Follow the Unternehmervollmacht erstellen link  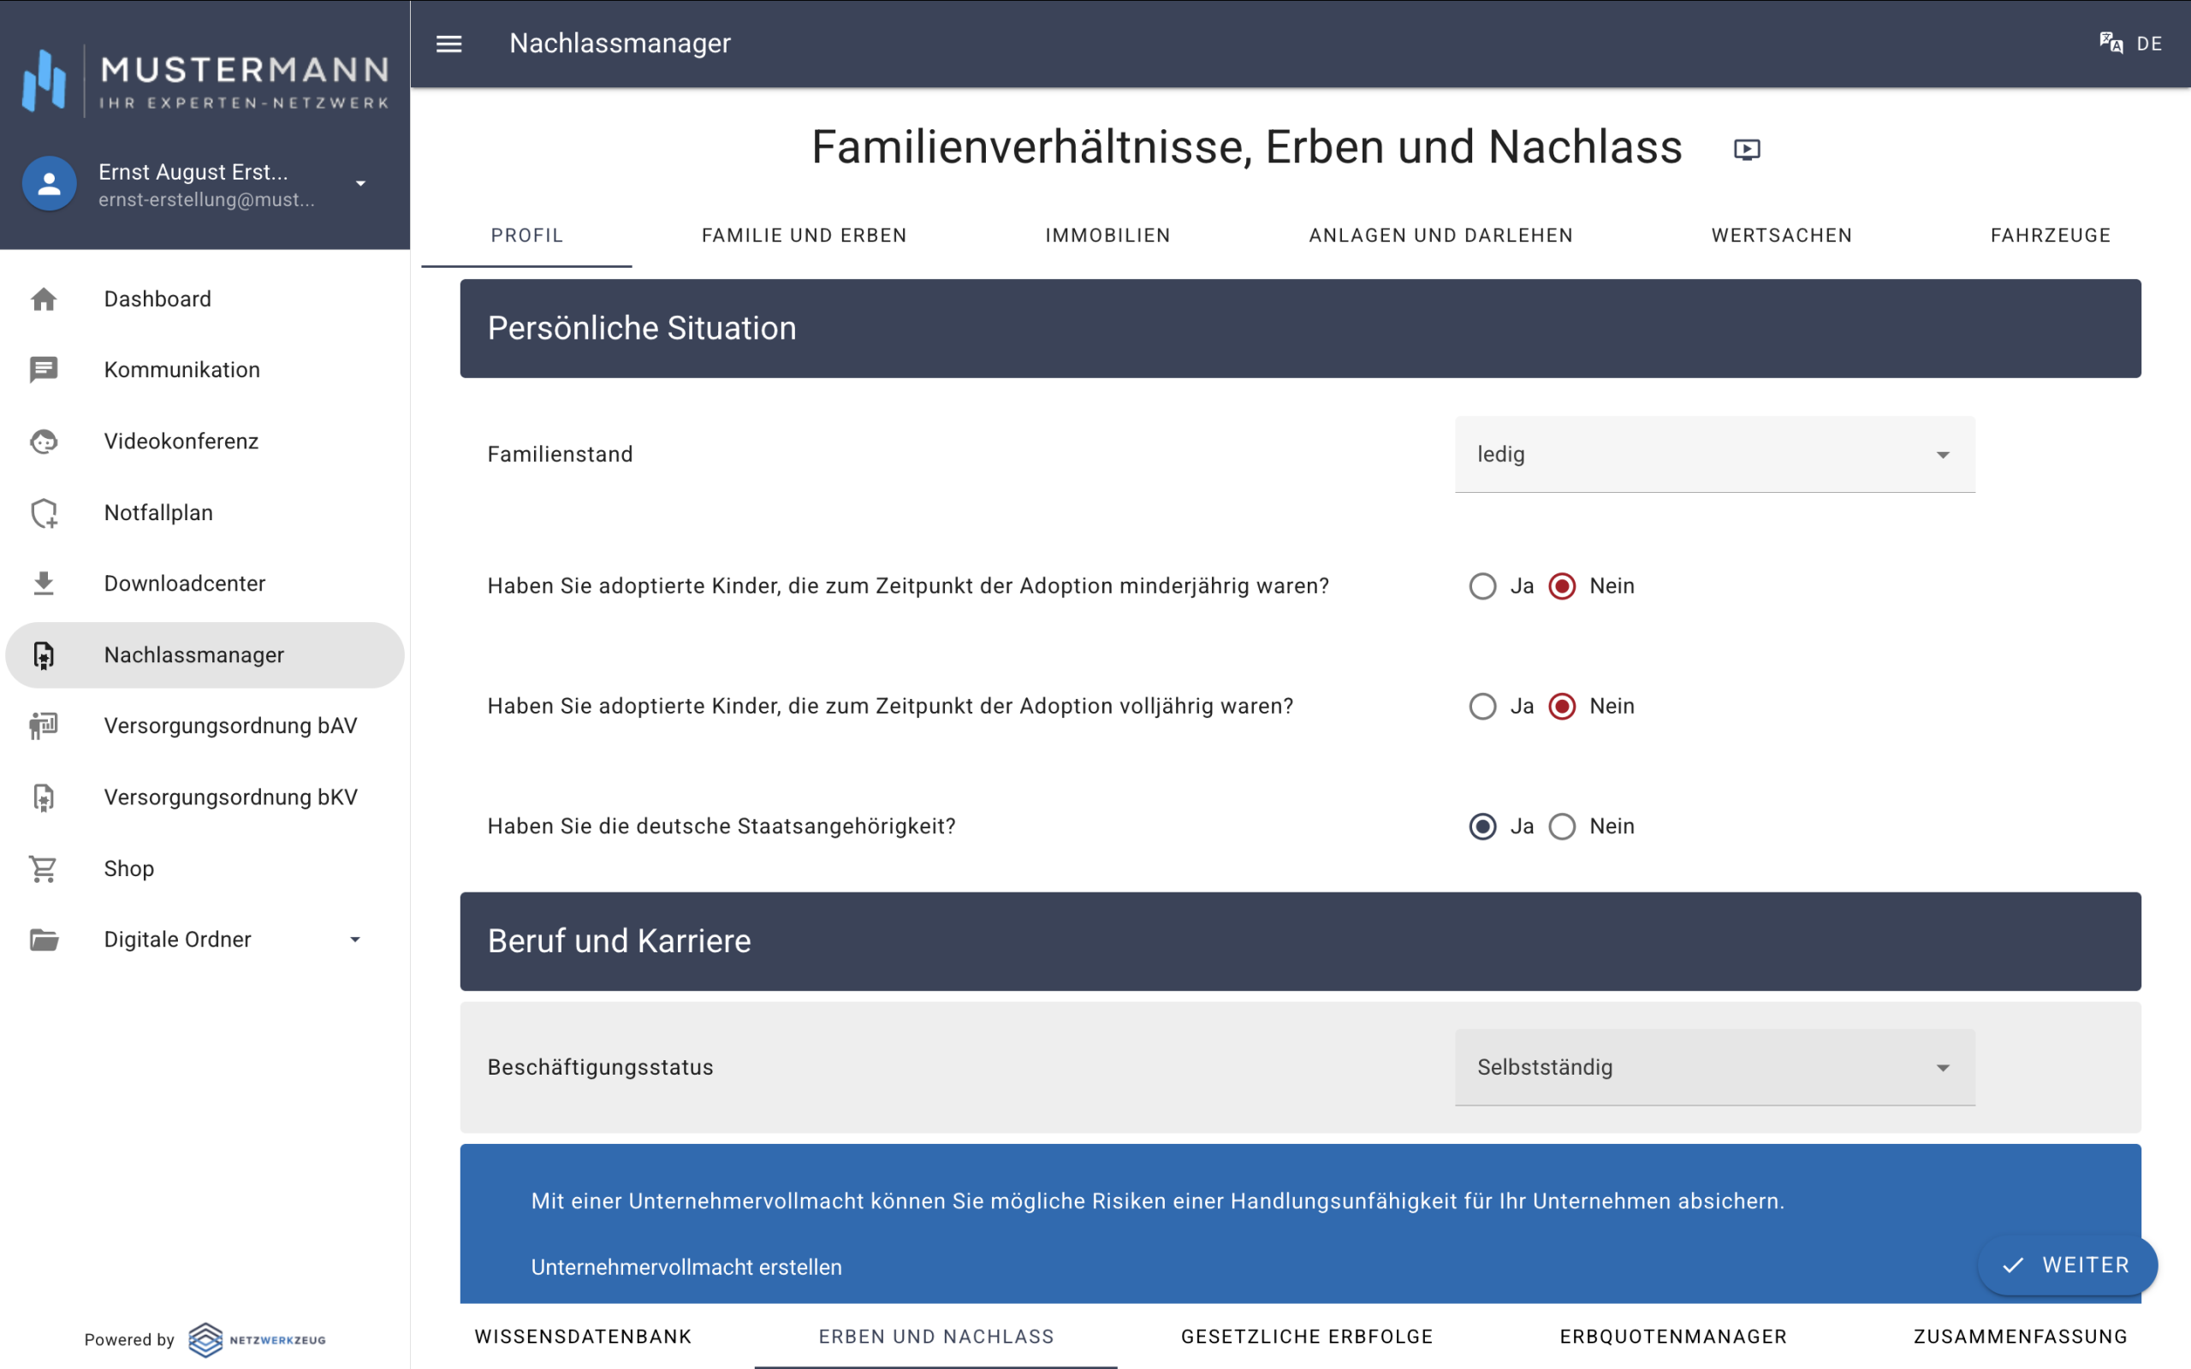[686, 1266]
